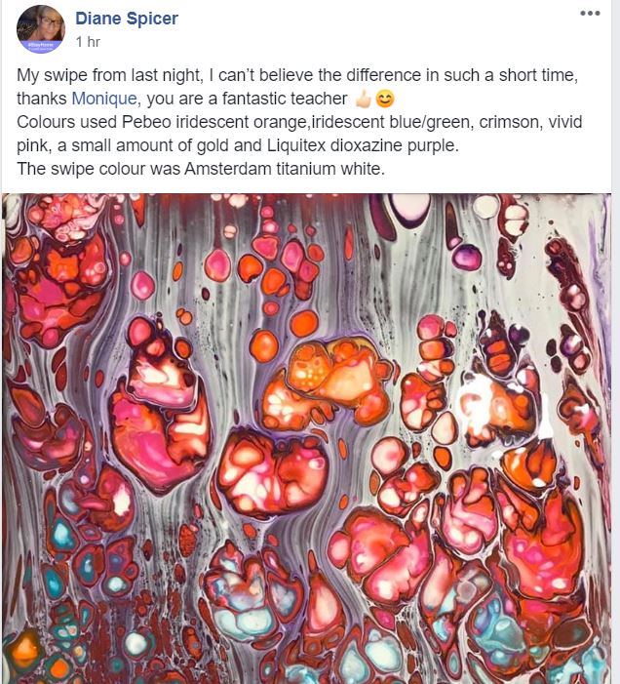Image resolution: width=620 pixels, height=684 pixels.
Task: Click the profile frame badge on the avatar
Action: click(41, 46)
